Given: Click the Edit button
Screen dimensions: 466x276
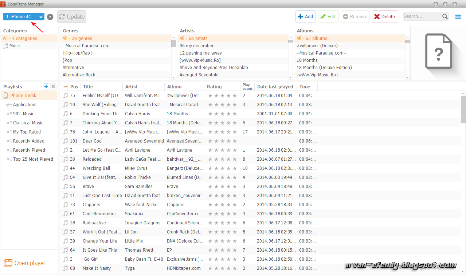Looking at the screenshot, I should (x=328, y=17).
